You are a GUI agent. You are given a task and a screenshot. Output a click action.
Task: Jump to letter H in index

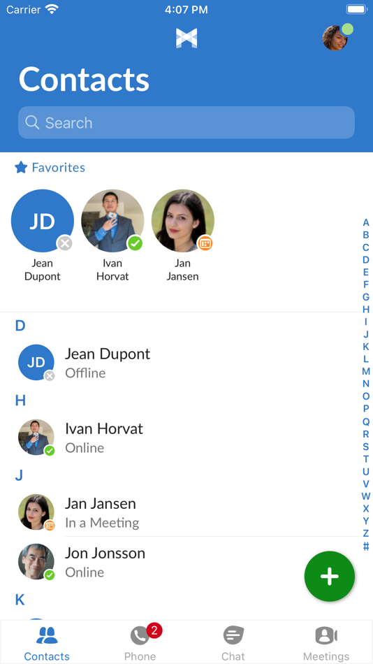point(366,309)
